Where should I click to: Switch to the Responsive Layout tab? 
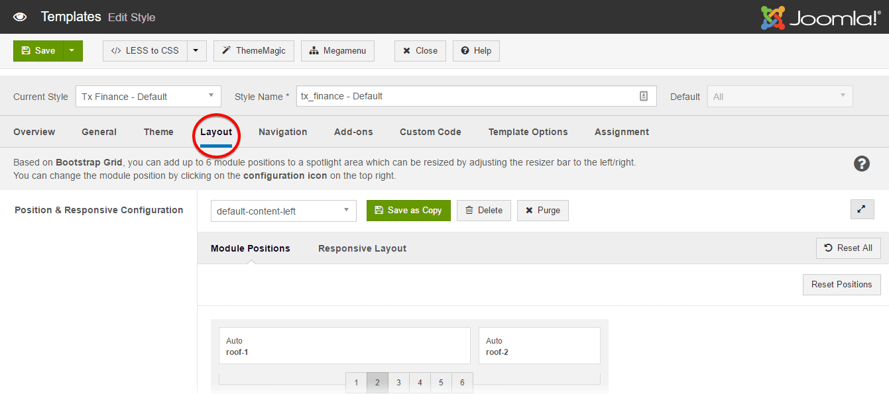(362, 248)
